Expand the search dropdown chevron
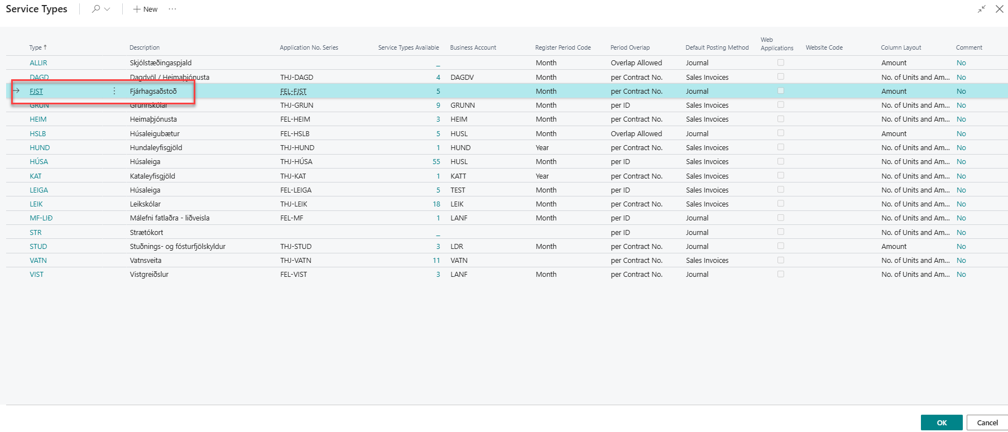The image size is (1008, 432). [107, 9]
